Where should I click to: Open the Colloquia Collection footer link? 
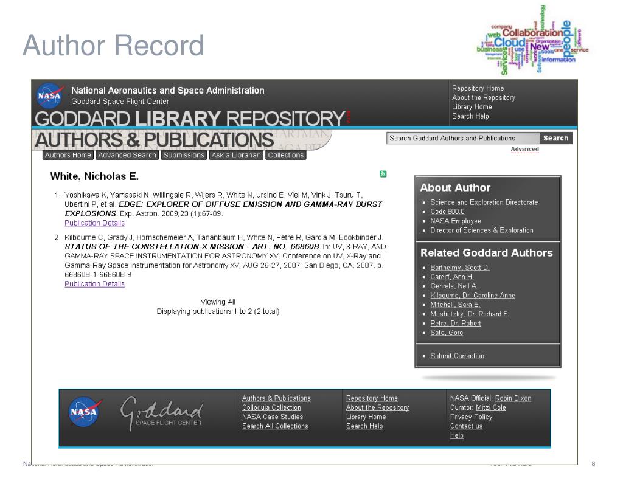pos(272,407)
